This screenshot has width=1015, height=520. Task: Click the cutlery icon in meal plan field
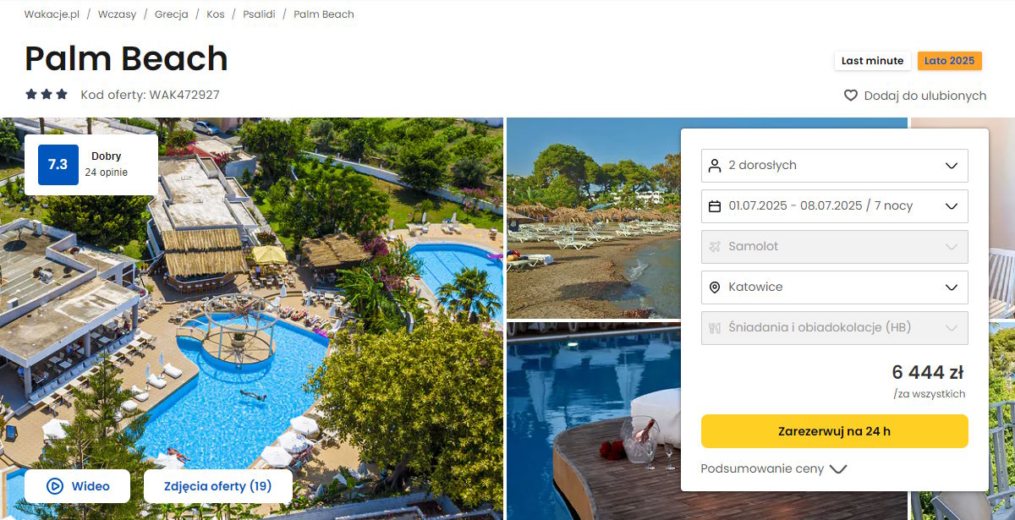click(x=715, y=328)
